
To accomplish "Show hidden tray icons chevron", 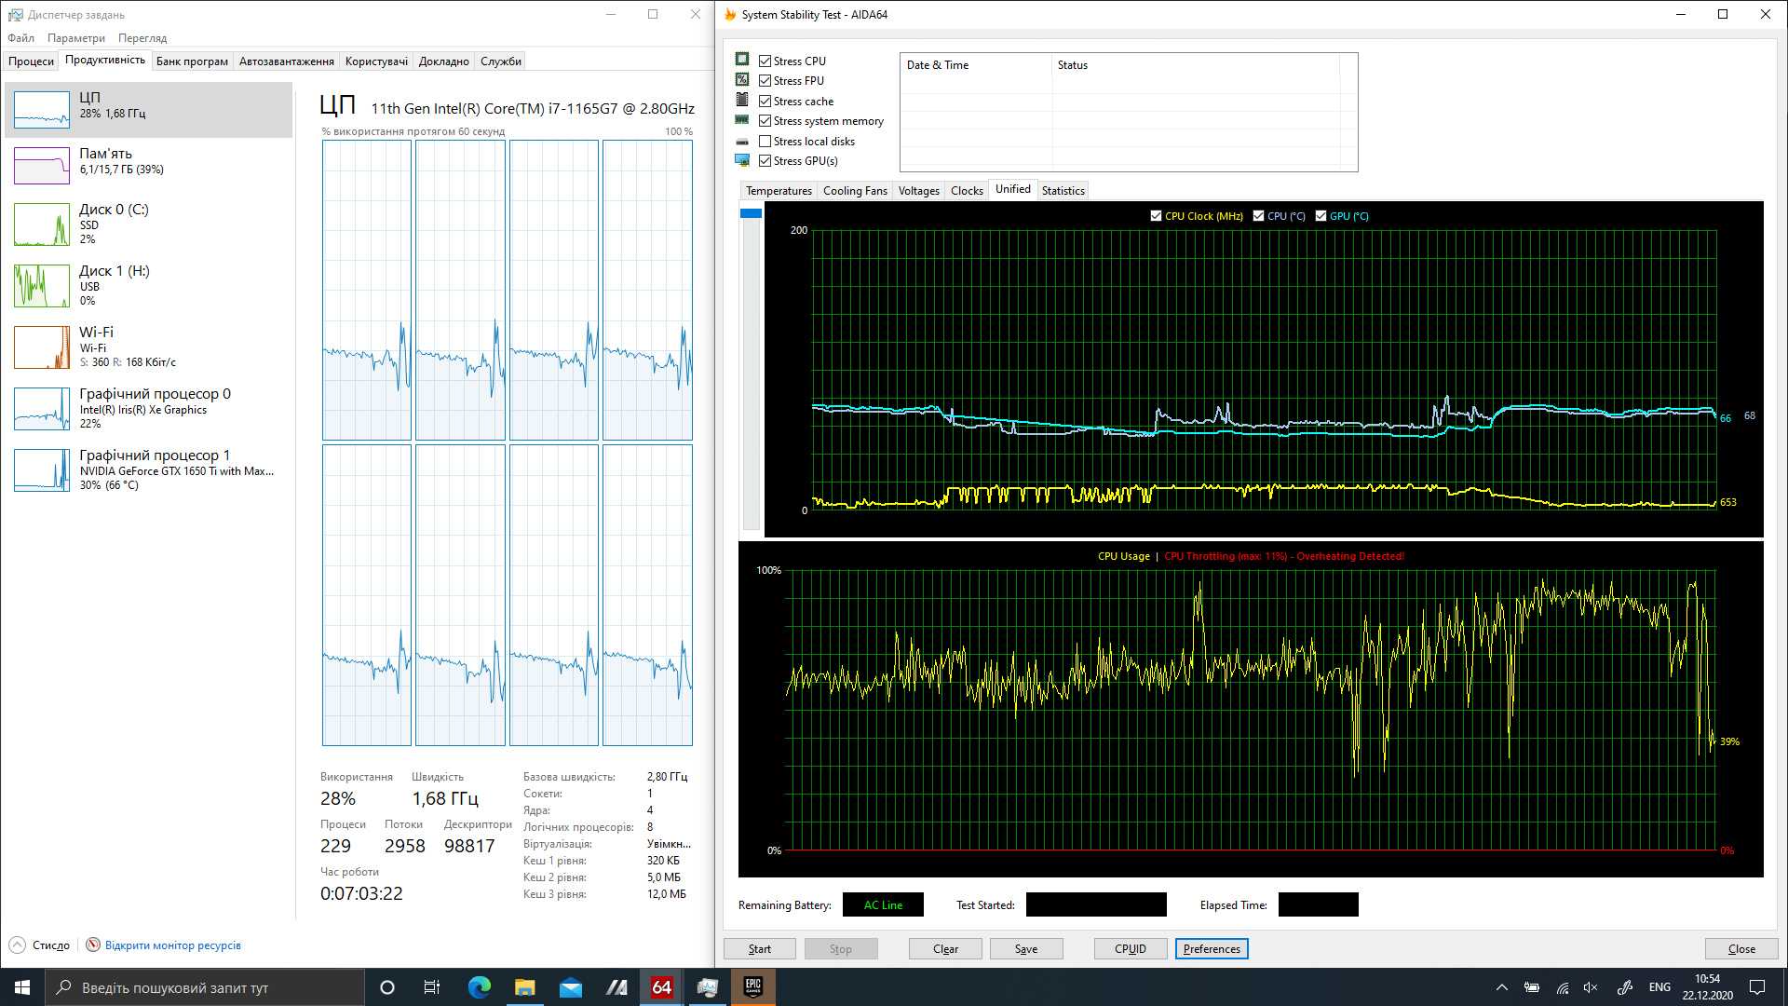I will click(1501, 987).
